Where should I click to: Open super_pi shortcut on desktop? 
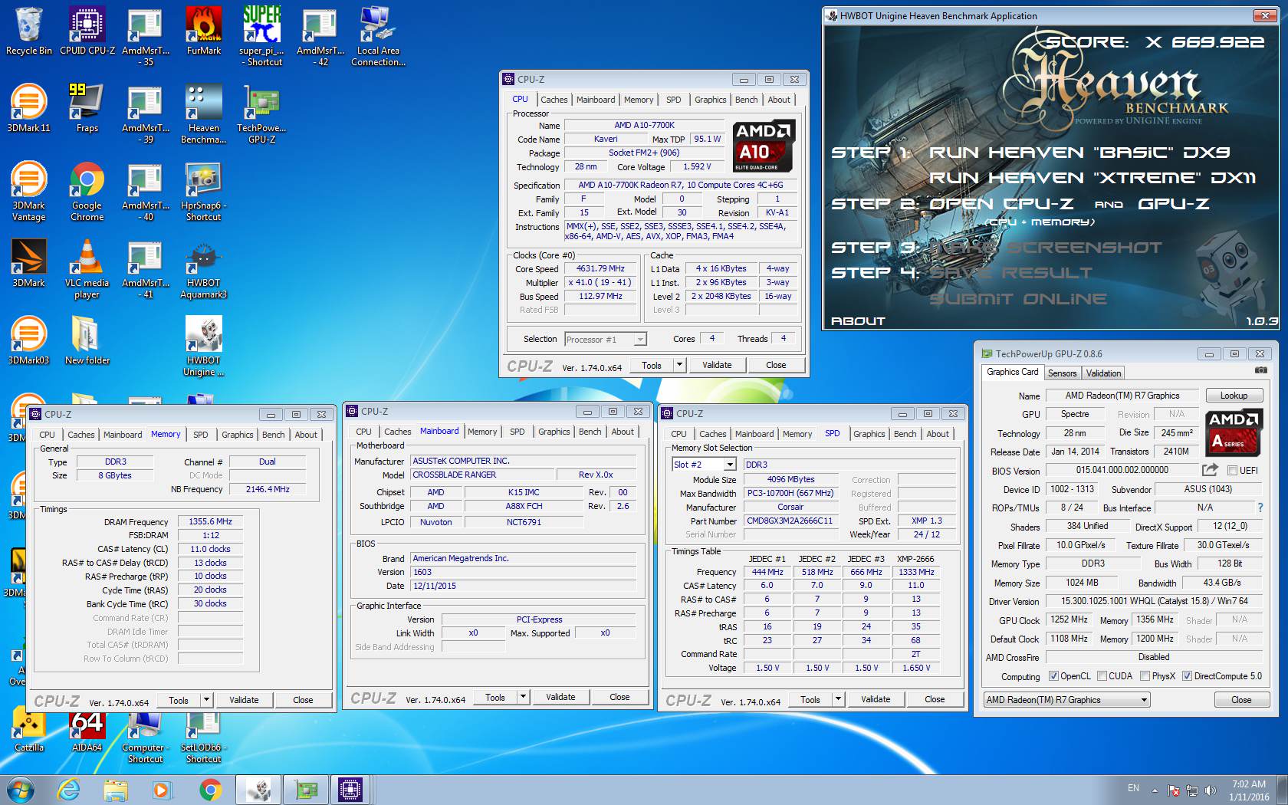[x=261, y=35]
